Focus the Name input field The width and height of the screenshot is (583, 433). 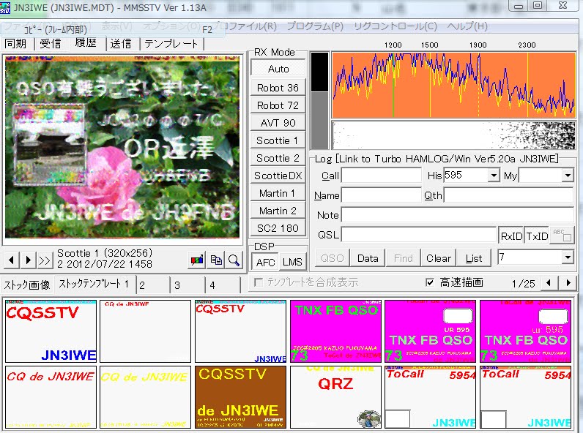pyautogui.click(x=382, y=195)
